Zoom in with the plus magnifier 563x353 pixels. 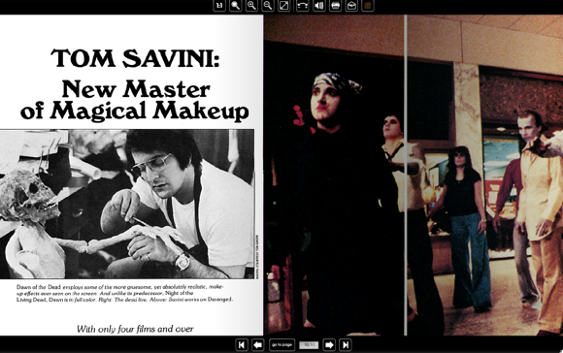click(x=251, y=6)
